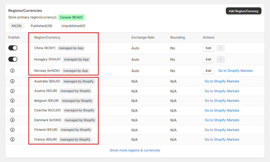
Task: Click the Auto exchange rate for China
Action: click(x=135, y=48)
